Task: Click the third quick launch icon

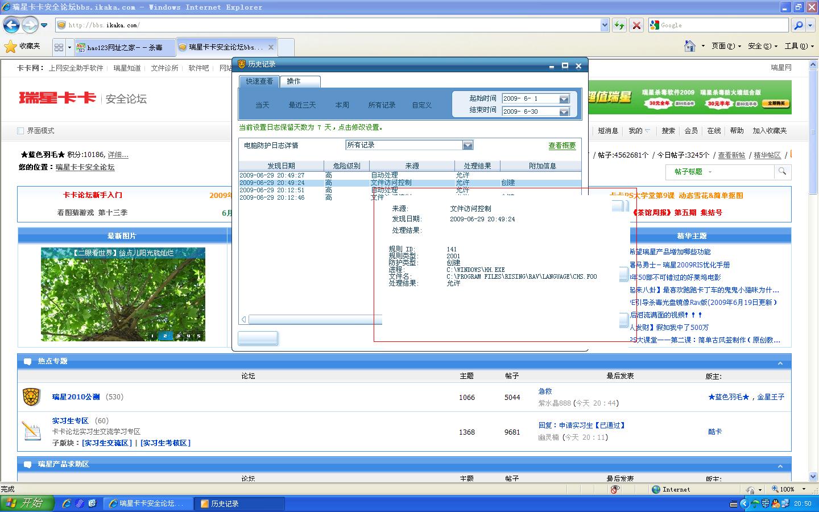Action: [x=92, y=503]
